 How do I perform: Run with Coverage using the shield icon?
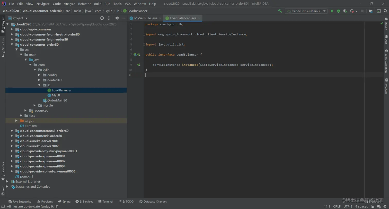click(x=345, y=11)
